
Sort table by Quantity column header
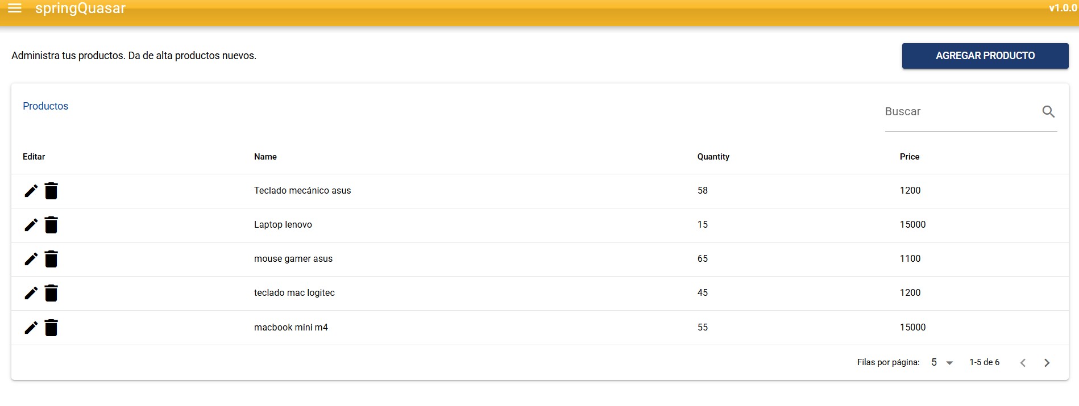pos(713,157)
